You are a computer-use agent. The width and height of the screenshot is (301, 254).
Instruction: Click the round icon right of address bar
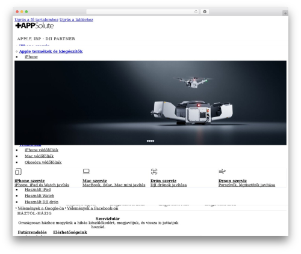tap(205, 11)
